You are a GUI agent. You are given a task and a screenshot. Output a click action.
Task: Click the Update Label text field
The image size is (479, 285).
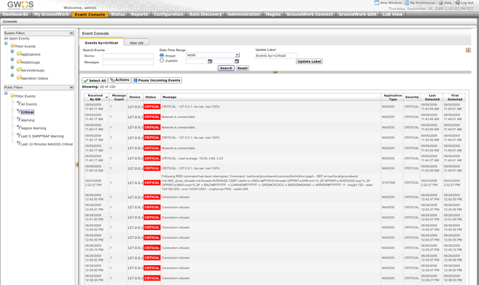tap(276, 56)
